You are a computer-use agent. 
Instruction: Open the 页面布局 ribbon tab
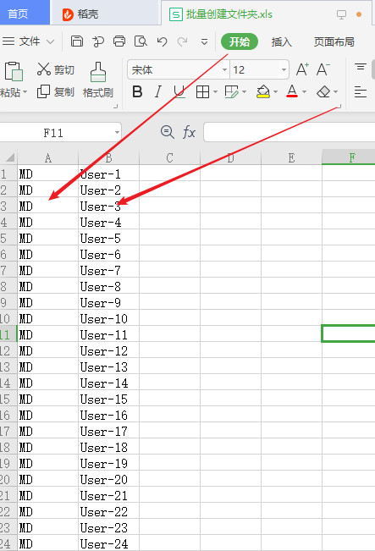tap(334, 41)
